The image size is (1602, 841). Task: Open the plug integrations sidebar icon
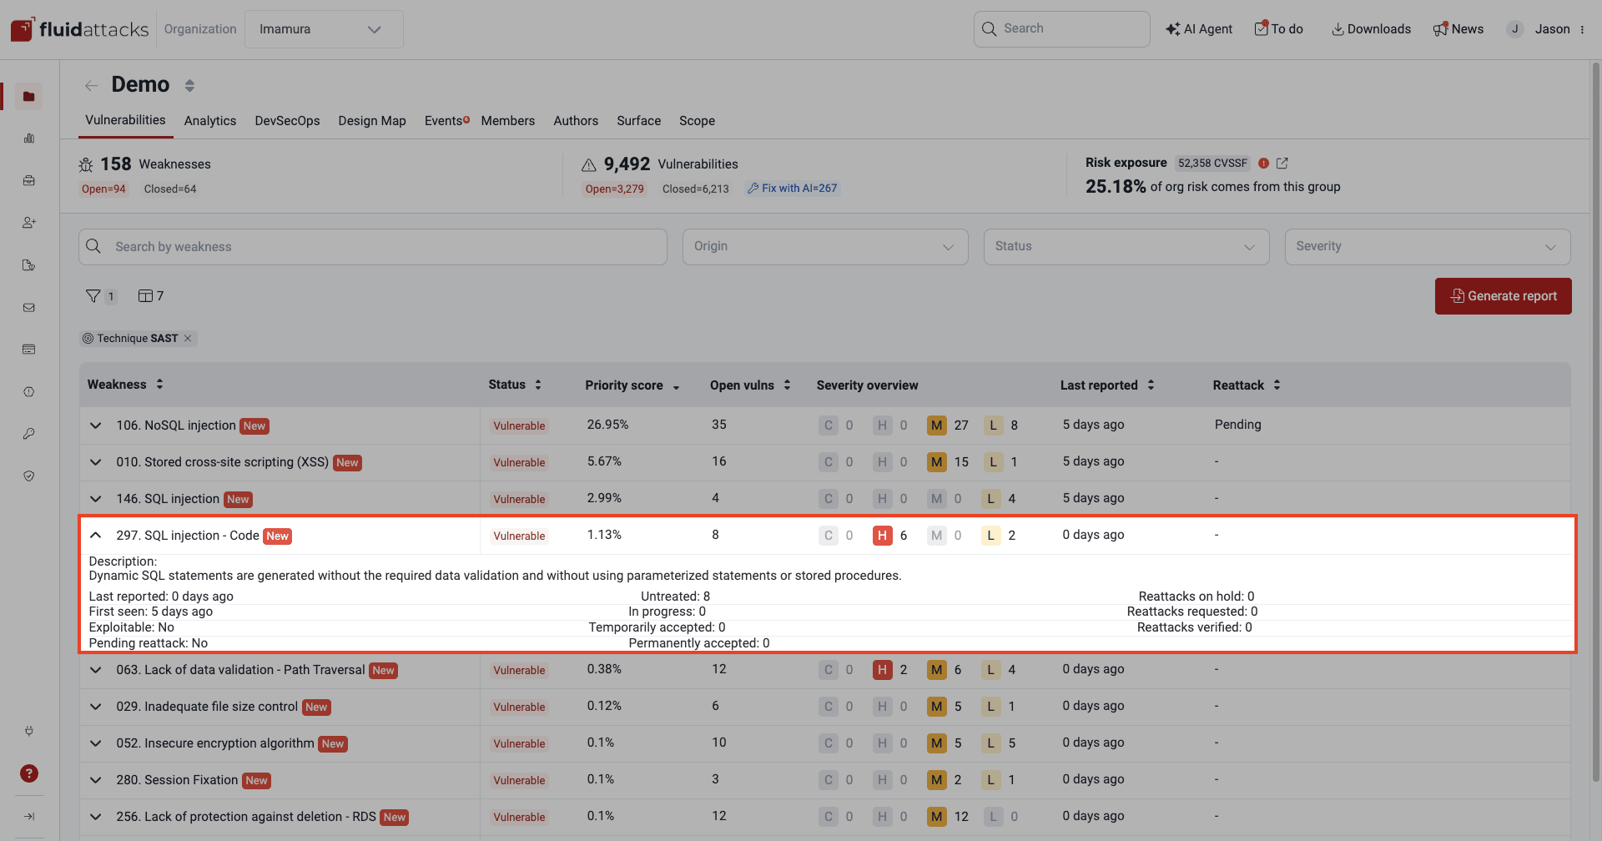point(29,731)
